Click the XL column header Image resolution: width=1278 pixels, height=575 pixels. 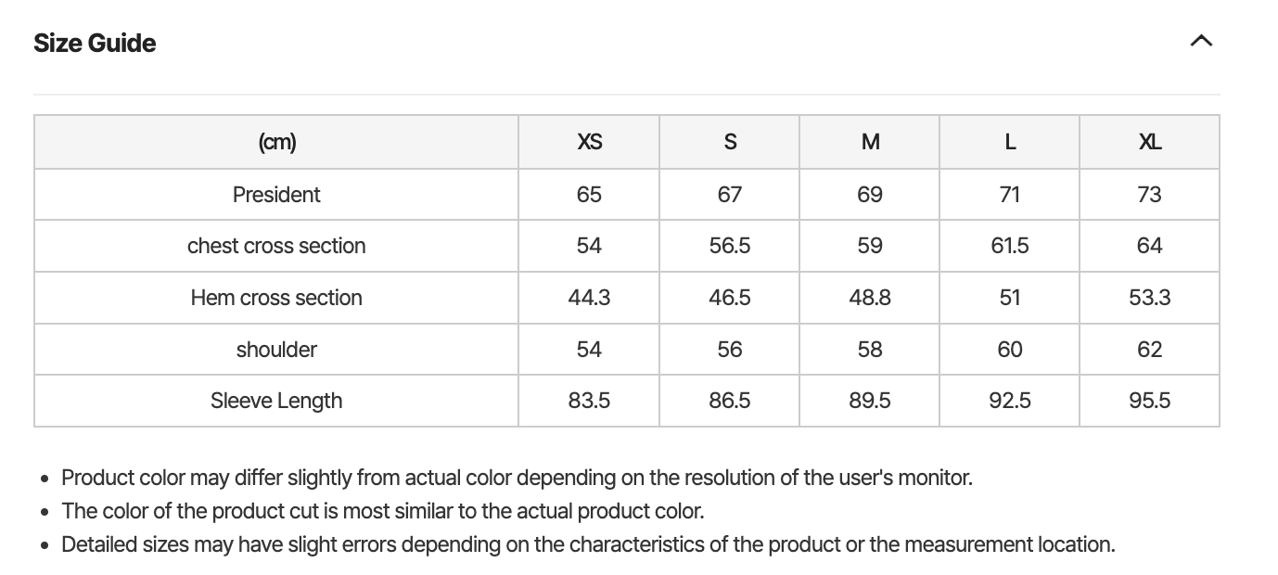pos(1149,142)
